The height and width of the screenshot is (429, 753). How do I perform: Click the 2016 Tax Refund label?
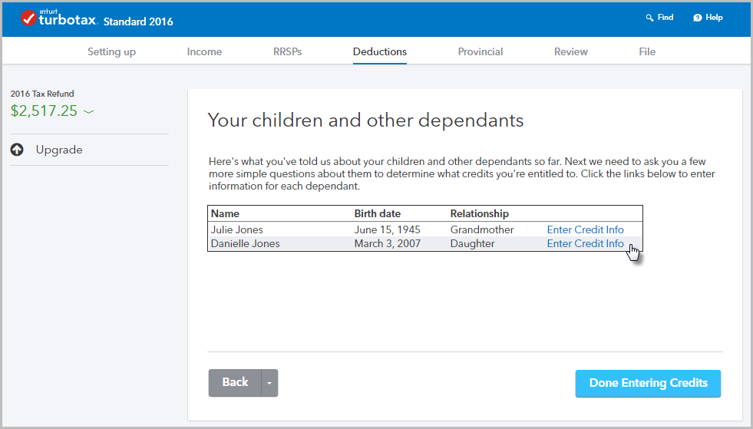click(42, 94)
